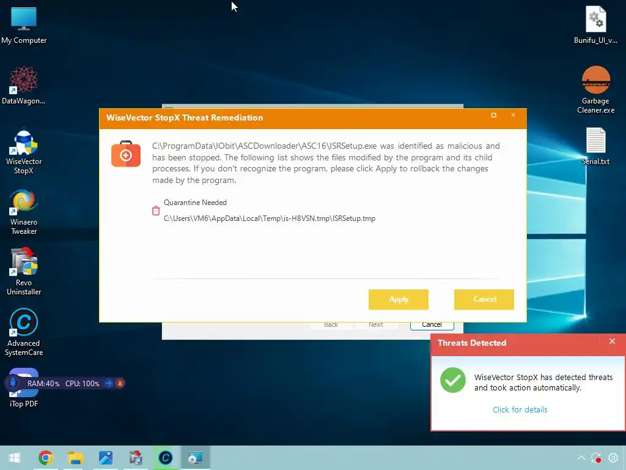
Task: Open the DataWagon desktop shortcut
Action: [24, 86]
